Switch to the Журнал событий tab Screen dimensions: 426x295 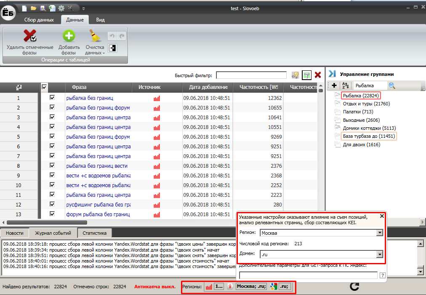(x=53, y=233)
